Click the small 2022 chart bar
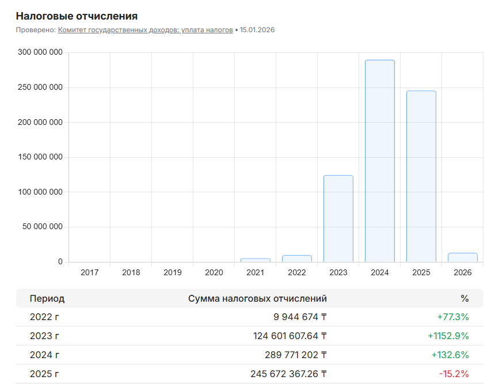 pyautogui.click(x=297, y=258)
